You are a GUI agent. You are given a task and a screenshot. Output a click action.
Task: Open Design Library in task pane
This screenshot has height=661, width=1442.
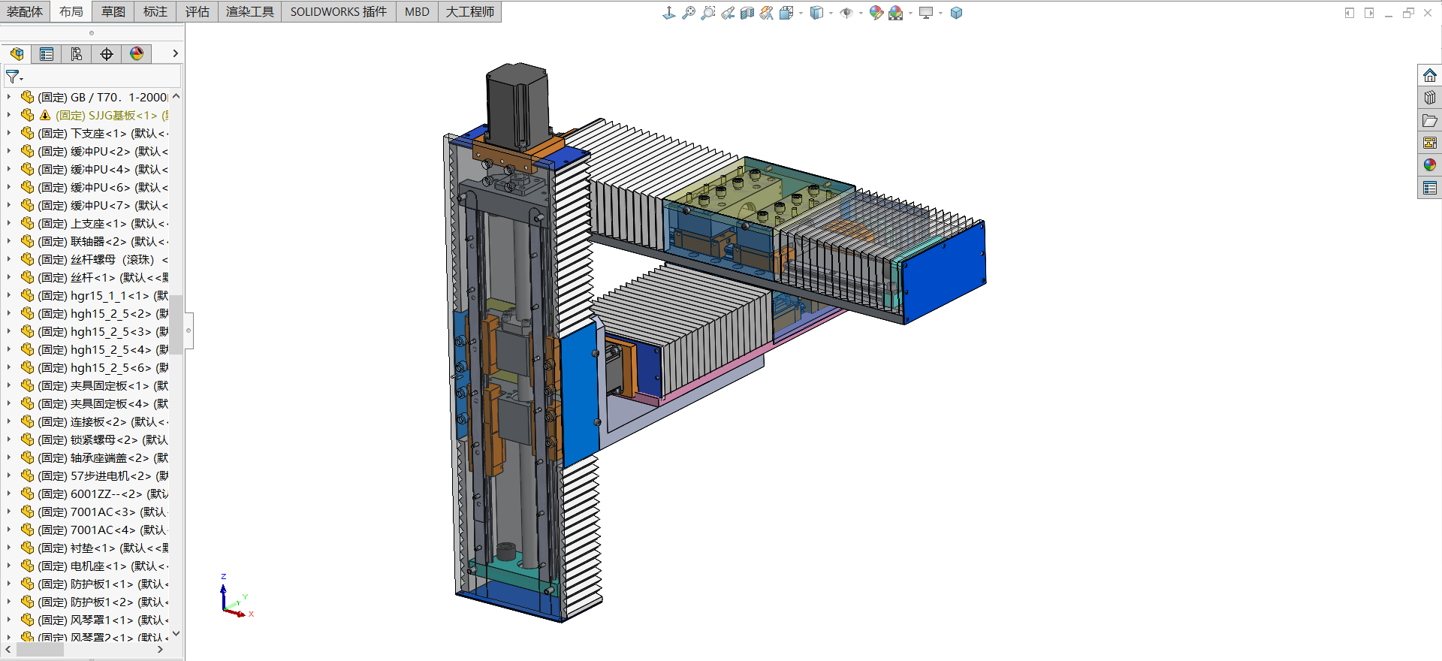[1430, 98]
